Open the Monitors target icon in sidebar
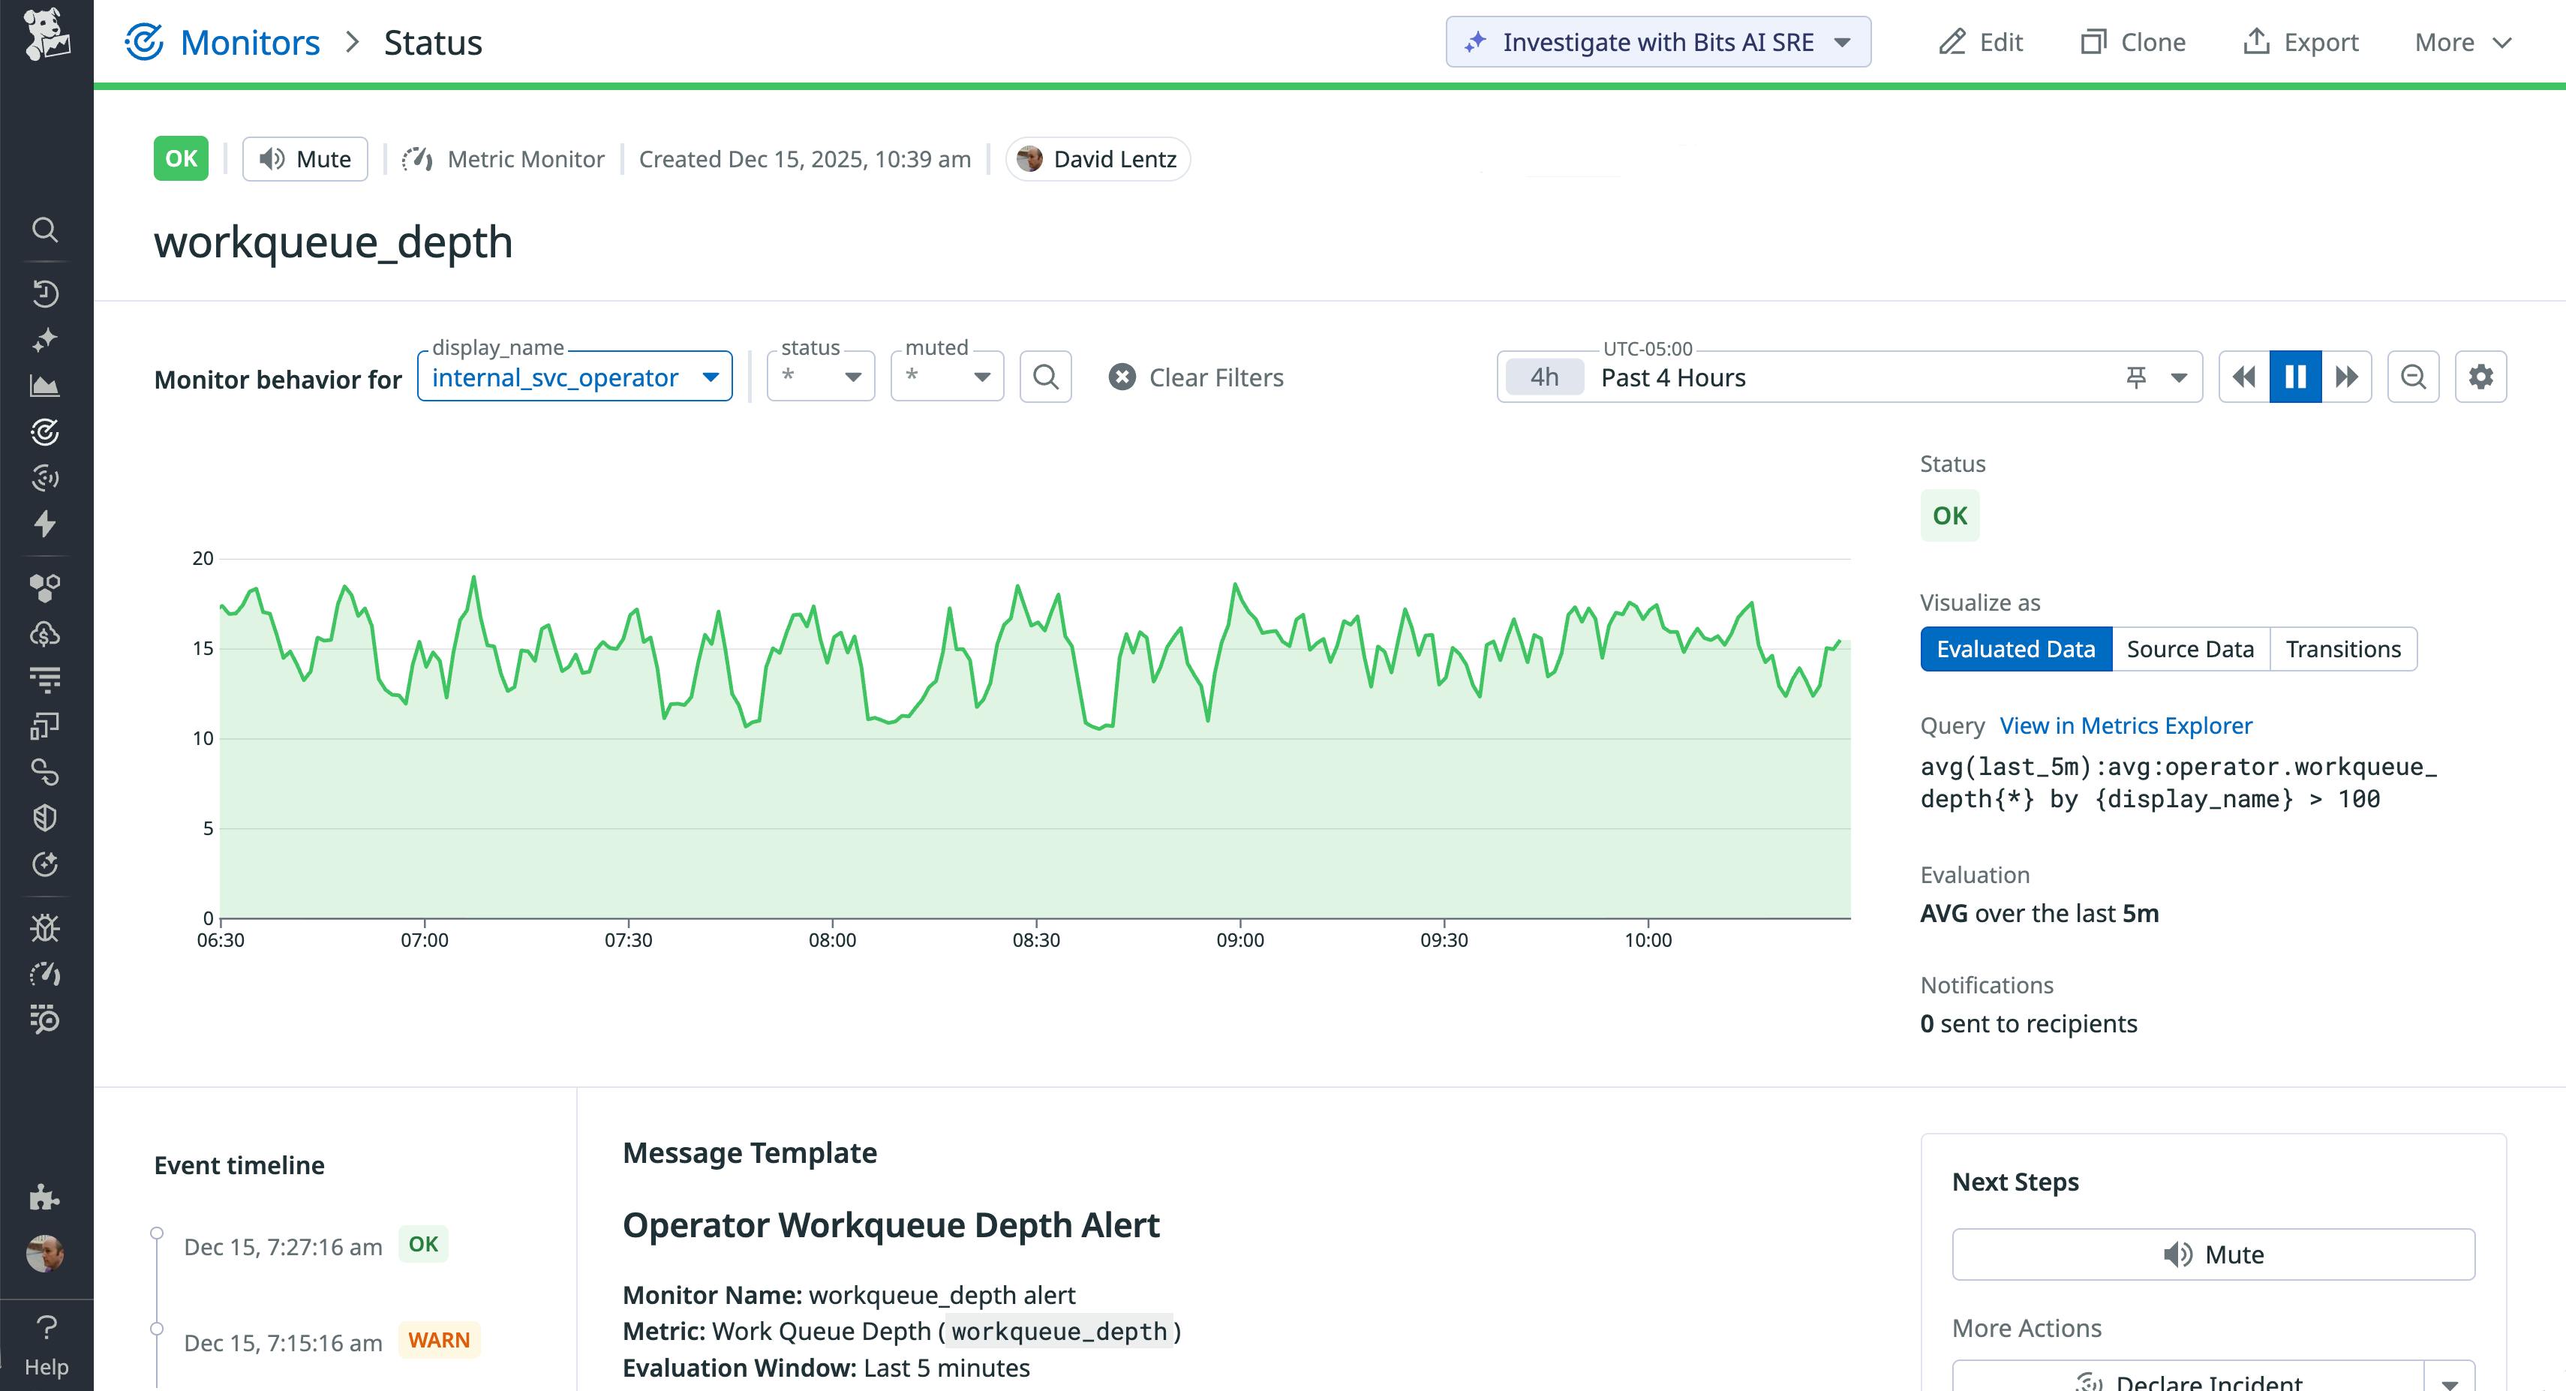 (46, 431)
